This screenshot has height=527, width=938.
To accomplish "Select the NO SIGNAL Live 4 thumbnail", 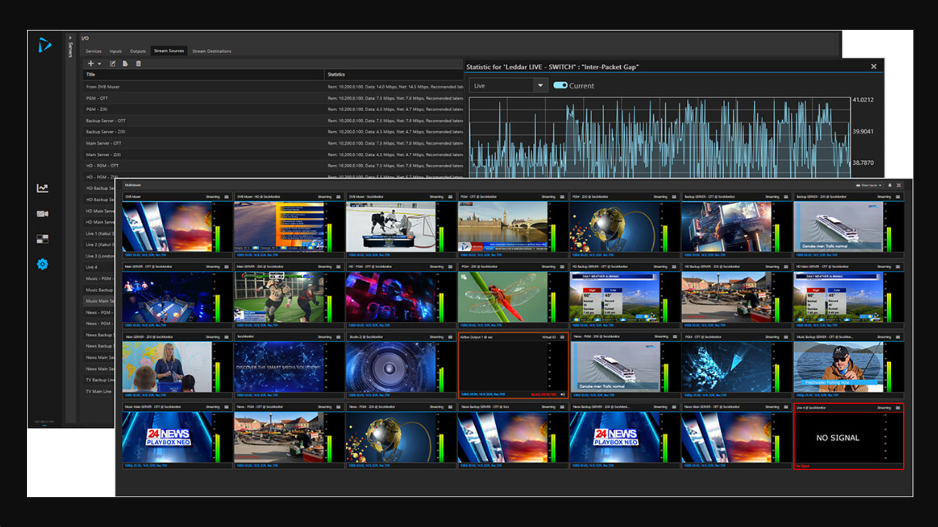I will tap(838, 438).
